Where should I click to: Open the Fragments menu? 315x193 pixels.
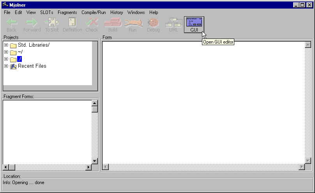[67, 12]
